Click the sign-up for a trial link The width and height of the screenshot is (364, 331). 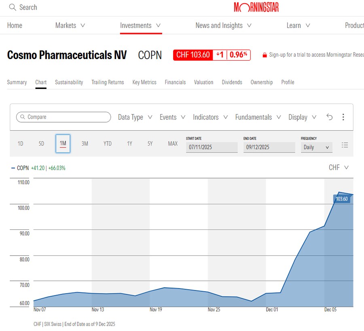pos(315,55)
